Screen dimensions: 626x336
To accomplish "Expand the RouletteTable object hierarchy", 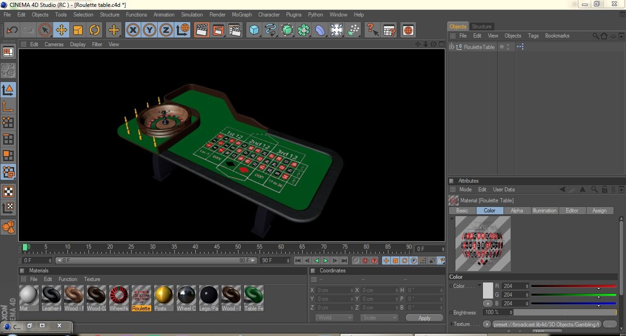I will [x=452, y=46].
